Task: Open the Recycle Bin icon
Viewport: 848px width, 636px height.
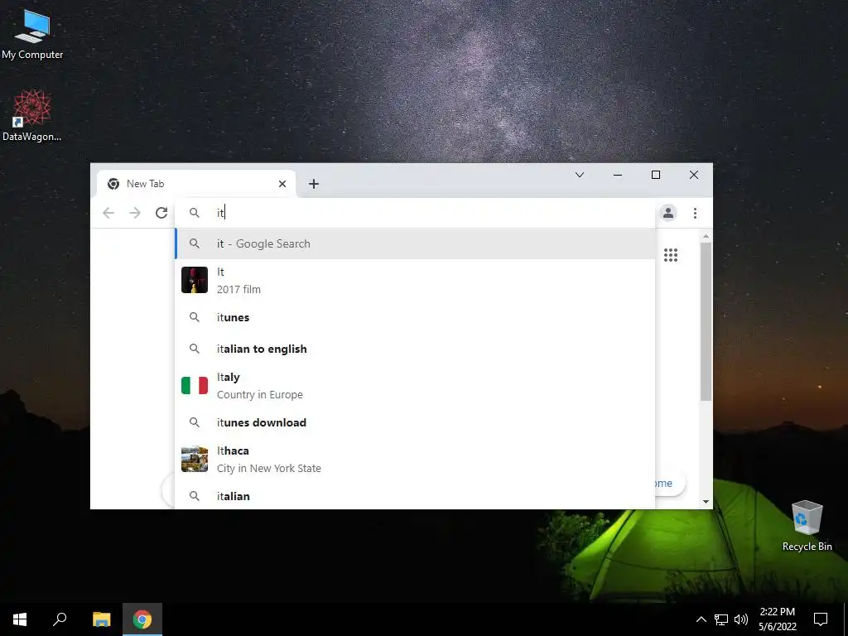Action: click(x=807, y=525)
